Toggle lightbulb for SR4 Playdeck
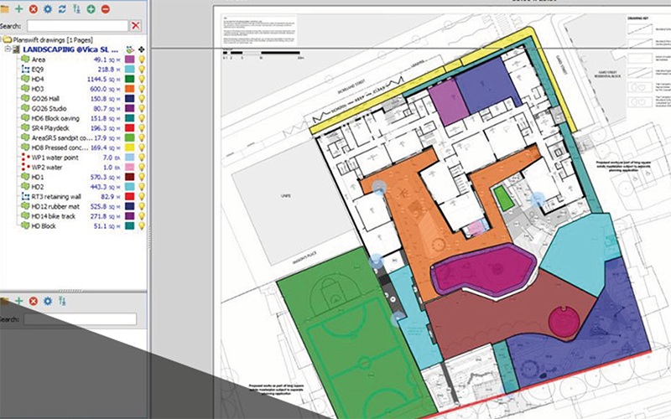The width and height of the screenshot is (671, 419). 141,128
